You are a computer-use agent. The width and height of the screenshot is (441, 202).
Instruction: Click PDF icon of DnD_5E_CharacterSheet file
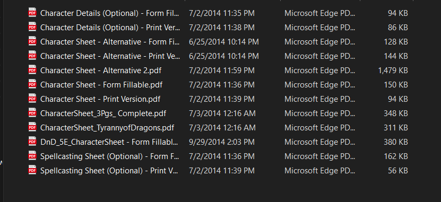tap(32, 142)
